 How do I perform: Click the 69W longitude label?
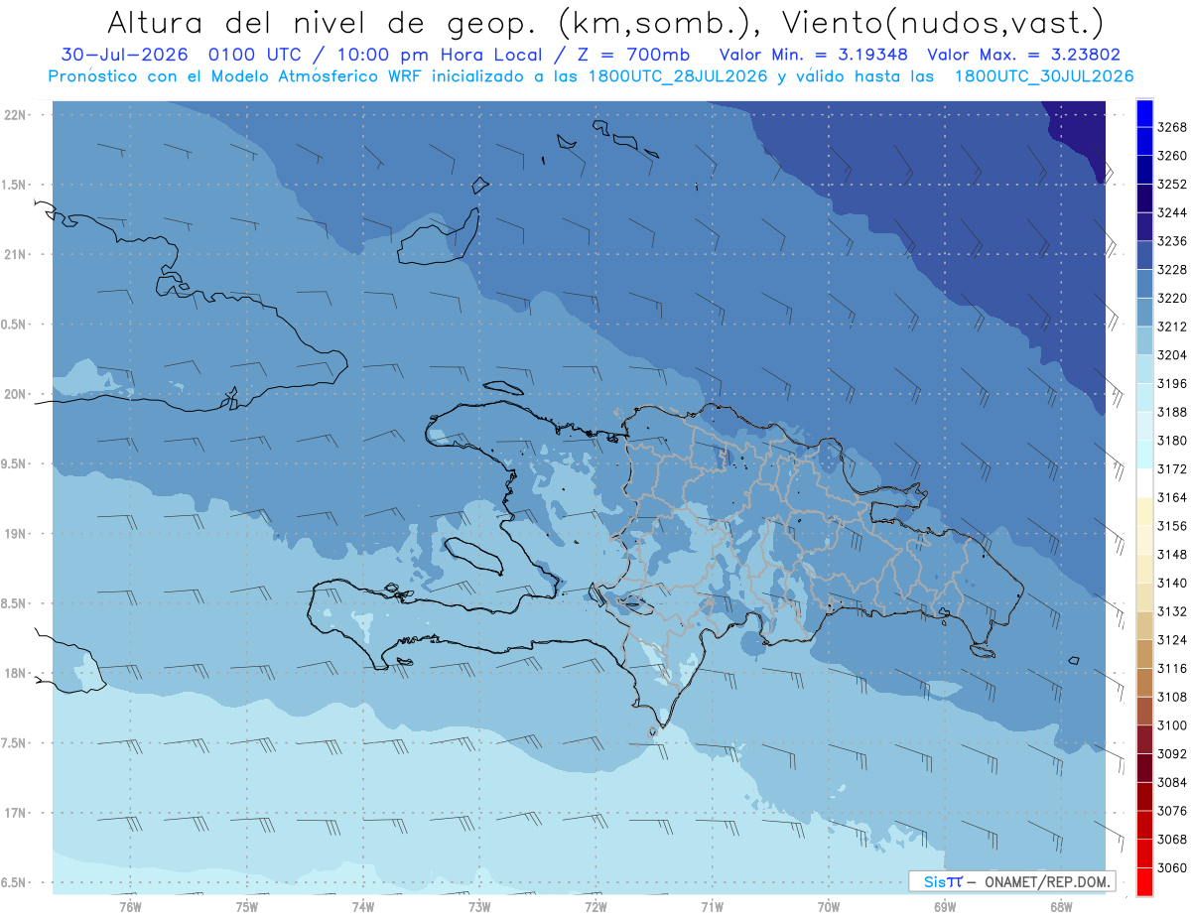coord(945,906)
